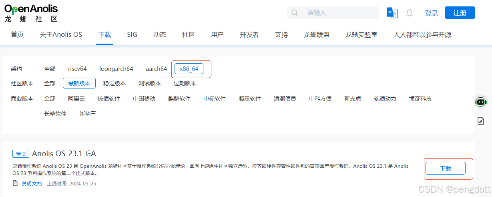Filter architecture by riscv64

77,69
